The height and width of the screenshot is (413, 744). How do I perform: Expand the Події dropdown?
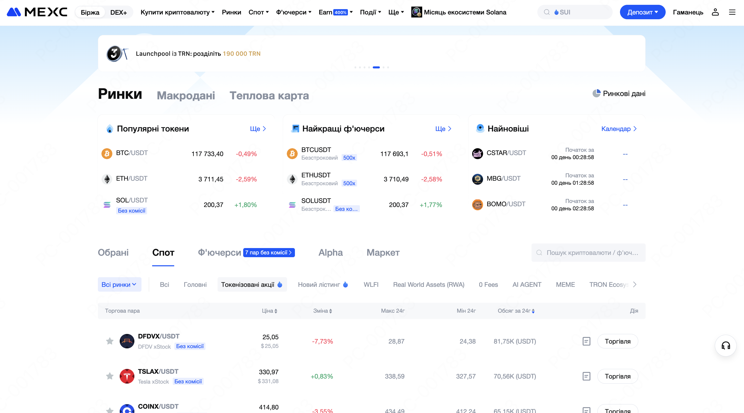(370, 12)
